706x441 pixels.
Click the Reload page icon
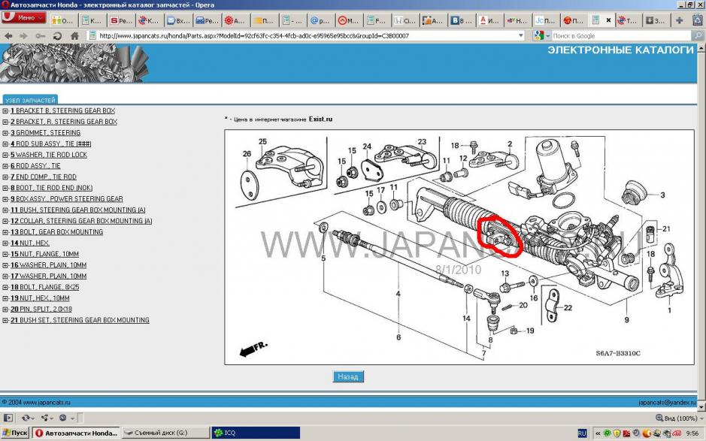(x=57, y=35)
